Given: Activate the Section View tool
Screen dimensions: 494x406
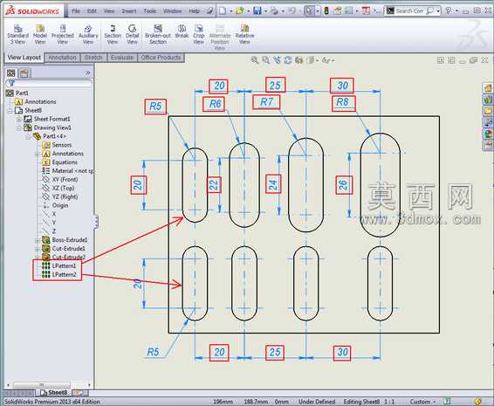Looking at the screenshot, I should [113, 34].
